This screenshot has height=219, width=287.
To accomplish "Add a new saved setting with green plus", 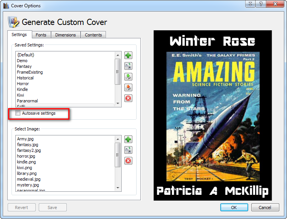I will 128,55.
